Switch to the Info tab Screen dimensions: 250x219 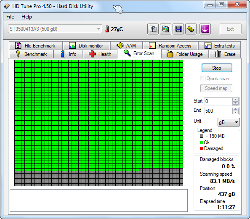coord(68,54)
